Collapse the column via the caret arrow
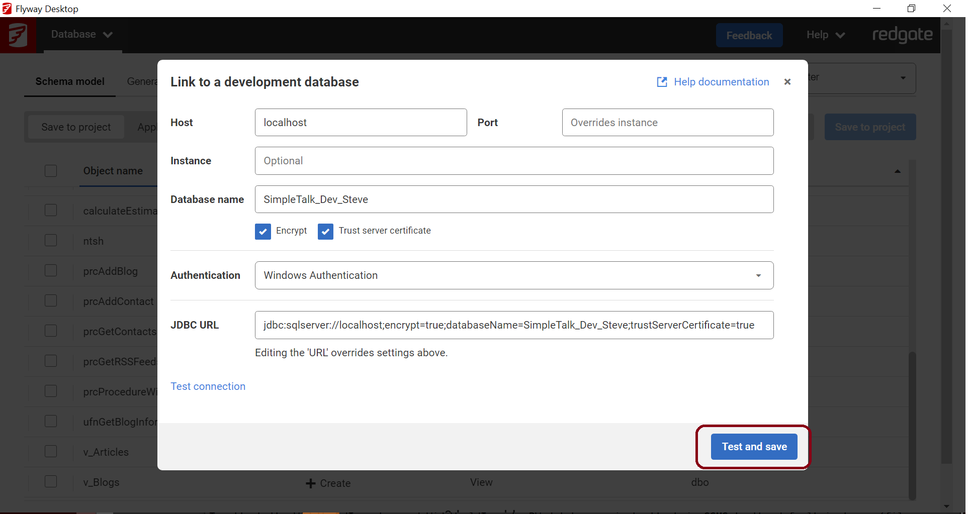 898,171
